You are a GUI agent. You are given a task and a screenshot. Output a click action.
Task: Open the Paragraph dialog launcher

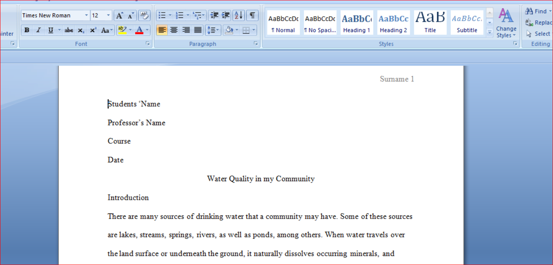click(x=256, y=43)
